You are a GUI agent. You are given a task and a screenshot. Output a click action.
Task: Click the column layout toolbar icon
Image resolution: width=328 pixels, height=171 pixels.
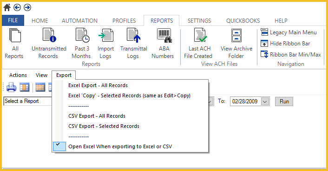[x=25, y=87]
